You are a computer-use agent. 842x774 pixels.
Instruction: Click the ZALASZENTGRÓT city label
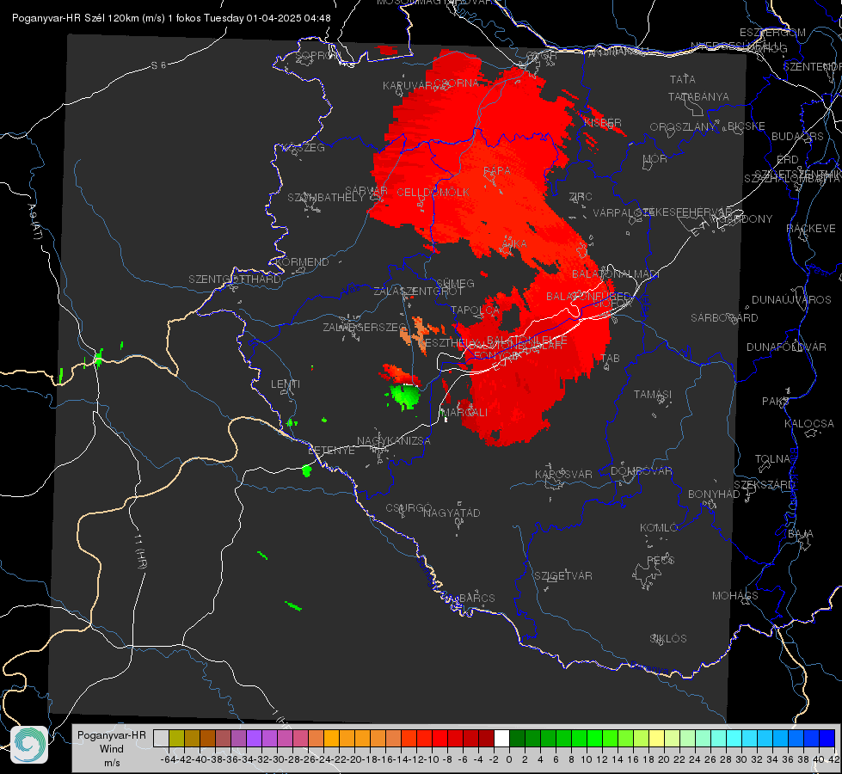(418, 292)
